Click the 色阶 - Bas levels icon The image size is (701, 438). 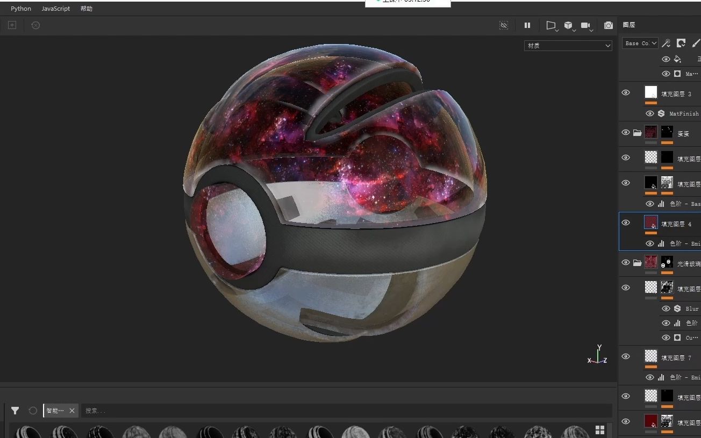pyautogui.click(x=661, y=204)
